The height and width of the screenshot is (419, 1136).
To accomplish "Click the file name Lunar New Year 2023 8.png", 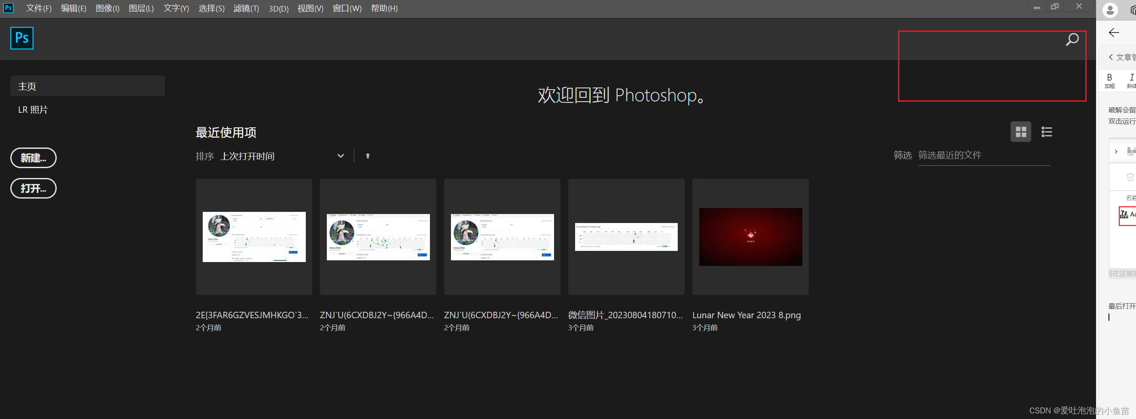I will (x=746, y=315).
